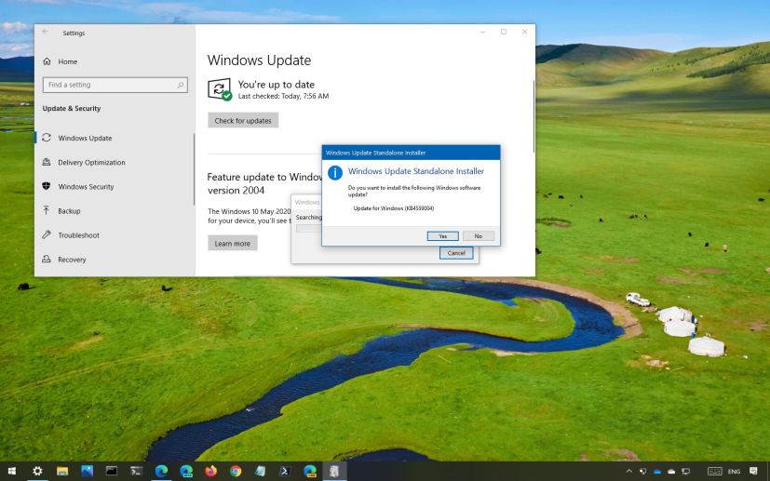Click the Settings window vertical scrollbar
This screenshot has width=770, height=481.
coord(534,116)
